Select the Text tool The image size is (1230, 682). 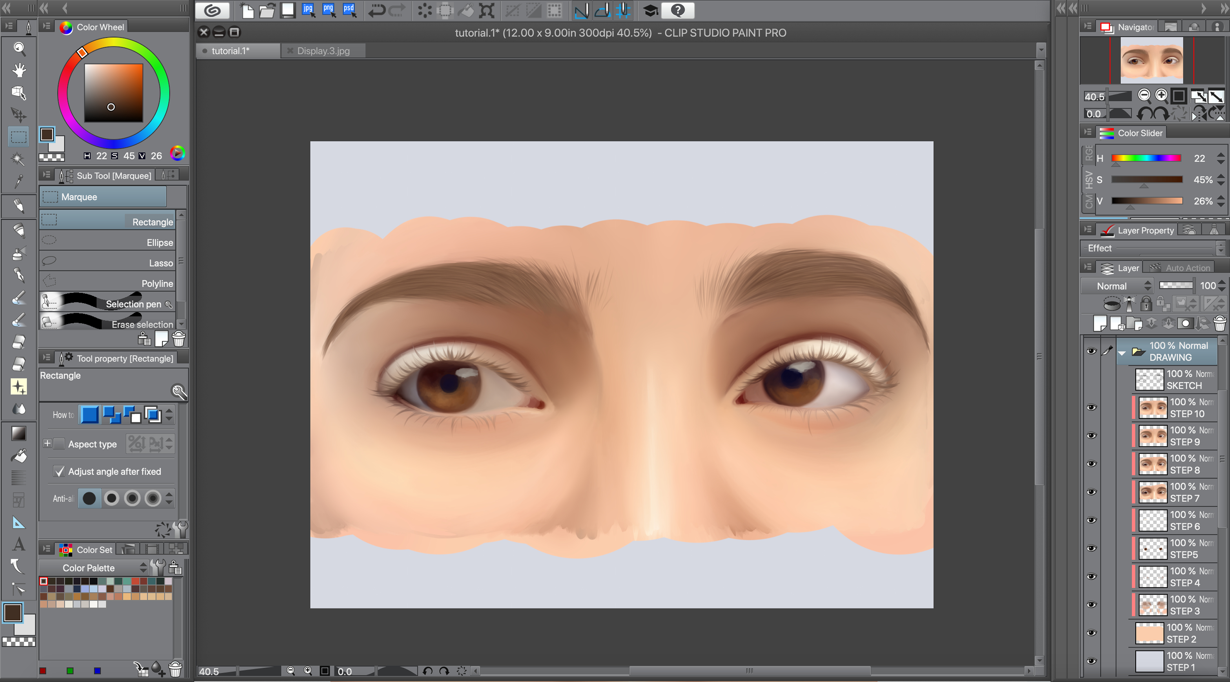(x=19, y=544)
